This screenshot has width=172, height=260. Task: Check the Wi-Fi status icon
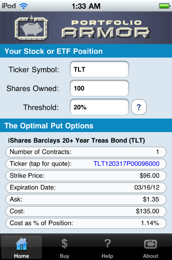[x=24, y=6]
